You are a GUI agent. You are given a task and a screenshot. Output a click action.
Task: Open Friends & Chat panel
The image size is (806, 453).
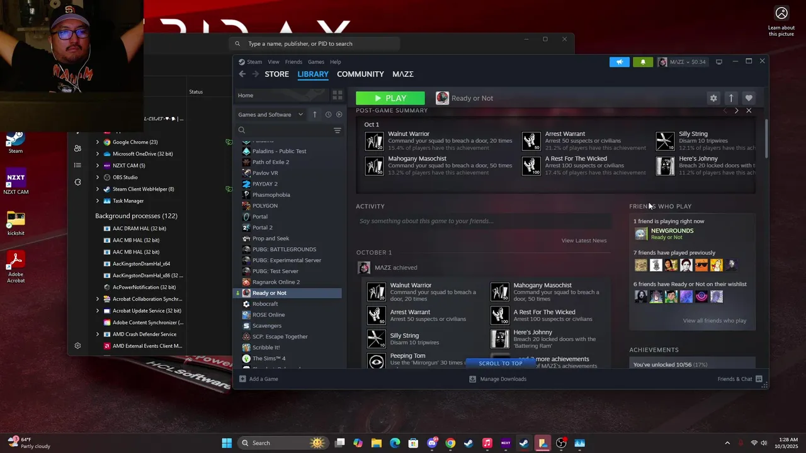[740, 379]
